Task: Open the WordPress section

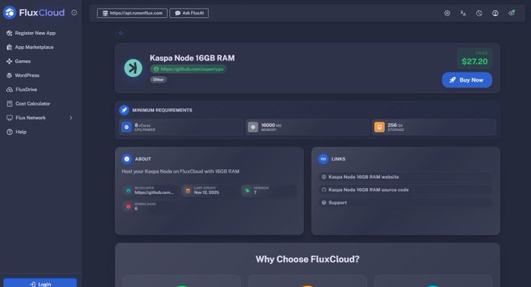Action: click(27, 76)
